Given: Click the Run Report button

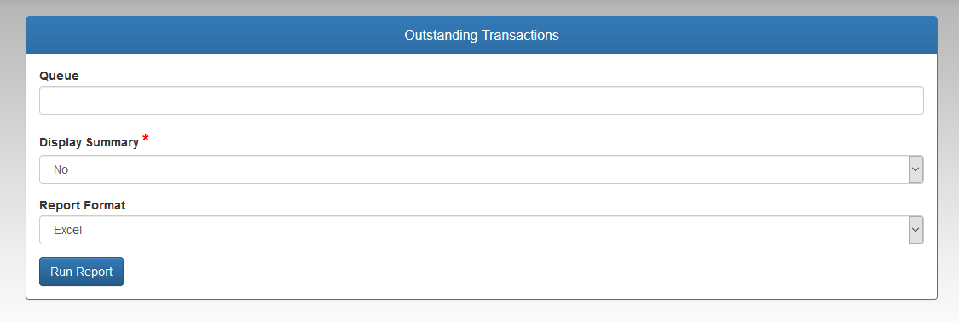Looking at the screenshot, I should click(x=81, y=272).
